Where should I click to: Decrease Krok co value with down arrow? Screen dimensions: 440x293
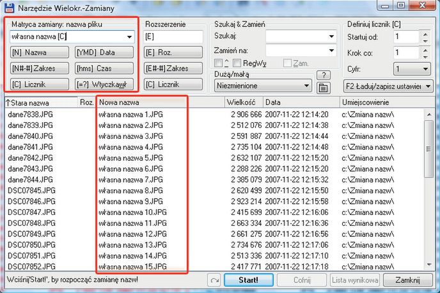(425, 57)
